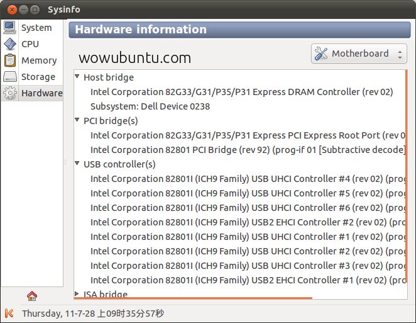Switch to the System tab label

(36, 28)
